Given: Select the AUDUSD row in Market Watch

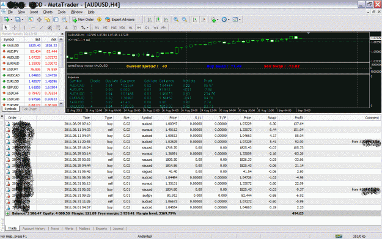Looking at the screenshot, I should click(30, 57).
